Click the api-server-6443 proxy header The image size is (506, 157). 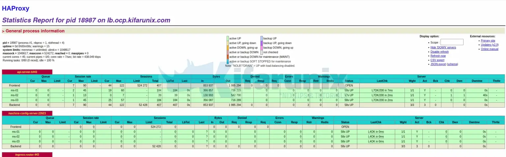click(x=27, y=72)
